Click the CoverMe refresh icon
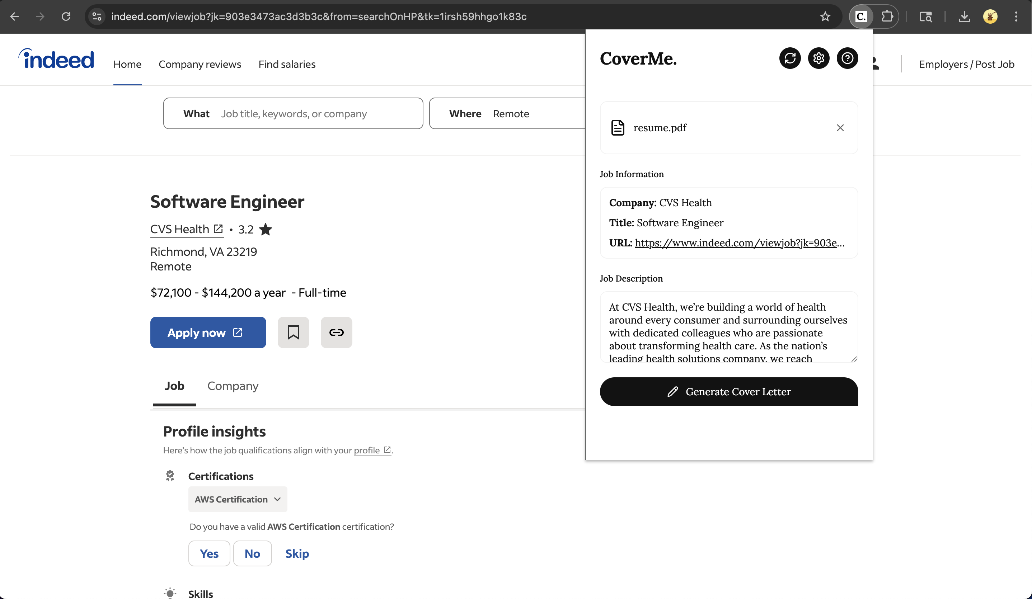This screenshot has height=599, width=1032. pos(789,58)
